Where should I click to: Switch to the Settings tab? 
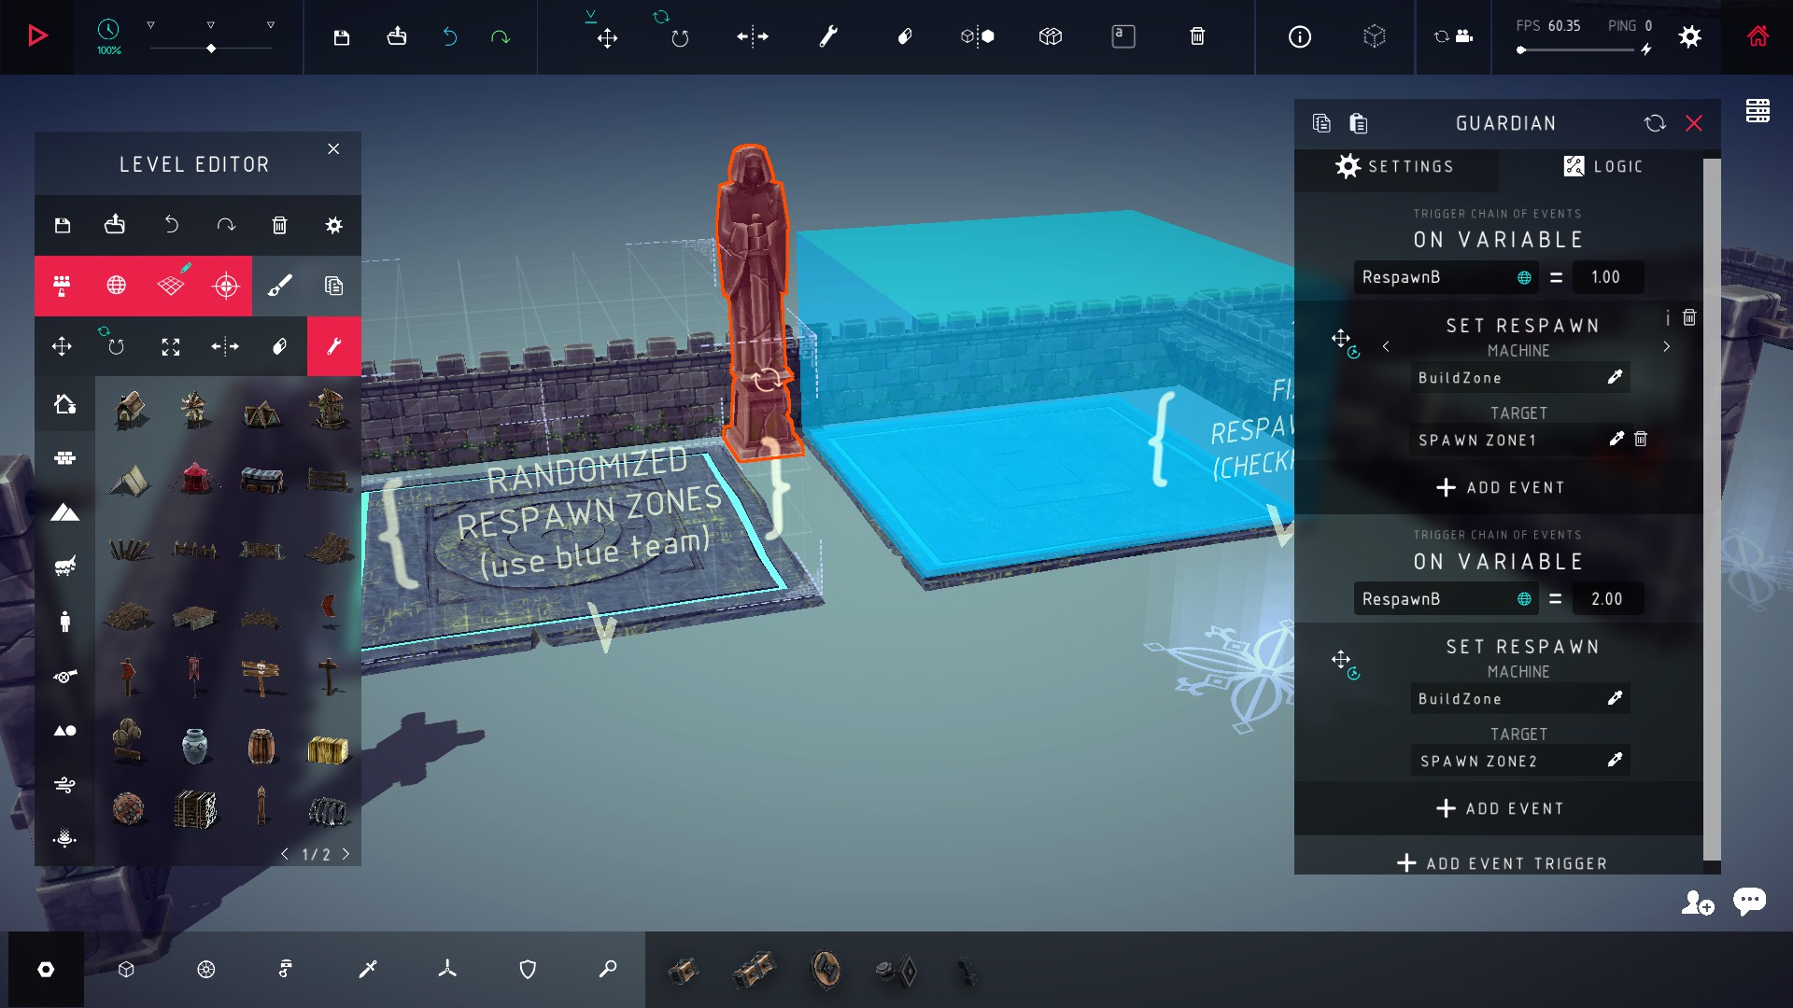(1395, 166)
